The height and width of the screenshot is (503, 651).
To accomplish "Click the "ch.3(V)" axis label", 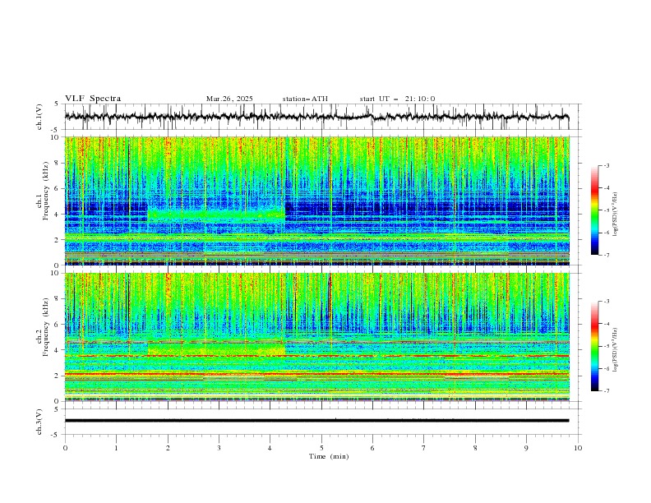I will (x=39, y=422).
